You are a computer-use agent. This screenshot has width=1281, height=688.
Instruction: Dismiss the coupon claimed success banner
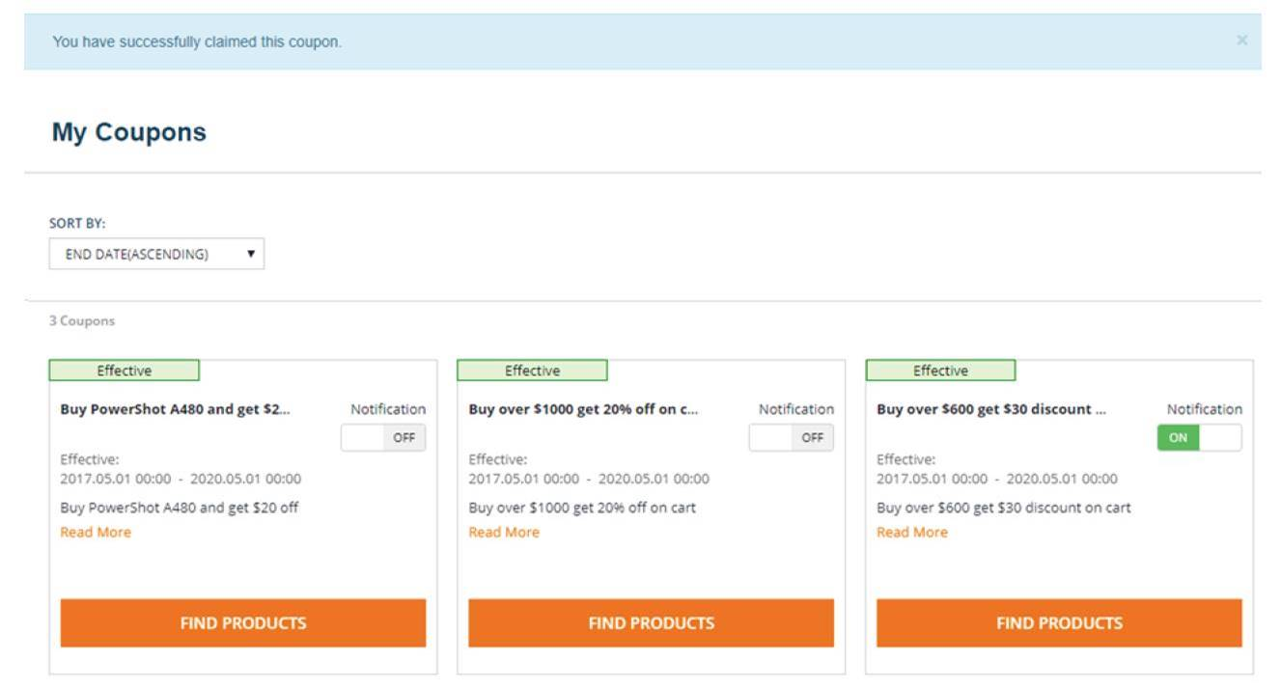tap(1241, 41)
